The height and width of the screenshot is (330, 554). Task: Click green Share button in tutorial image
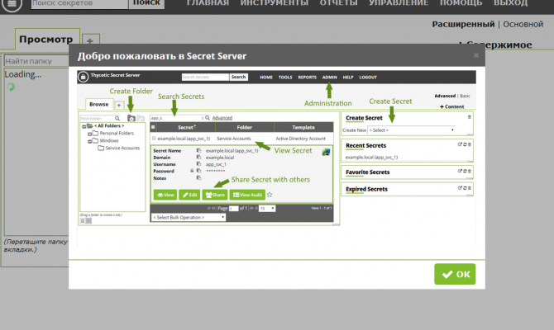tap(215, 195)
